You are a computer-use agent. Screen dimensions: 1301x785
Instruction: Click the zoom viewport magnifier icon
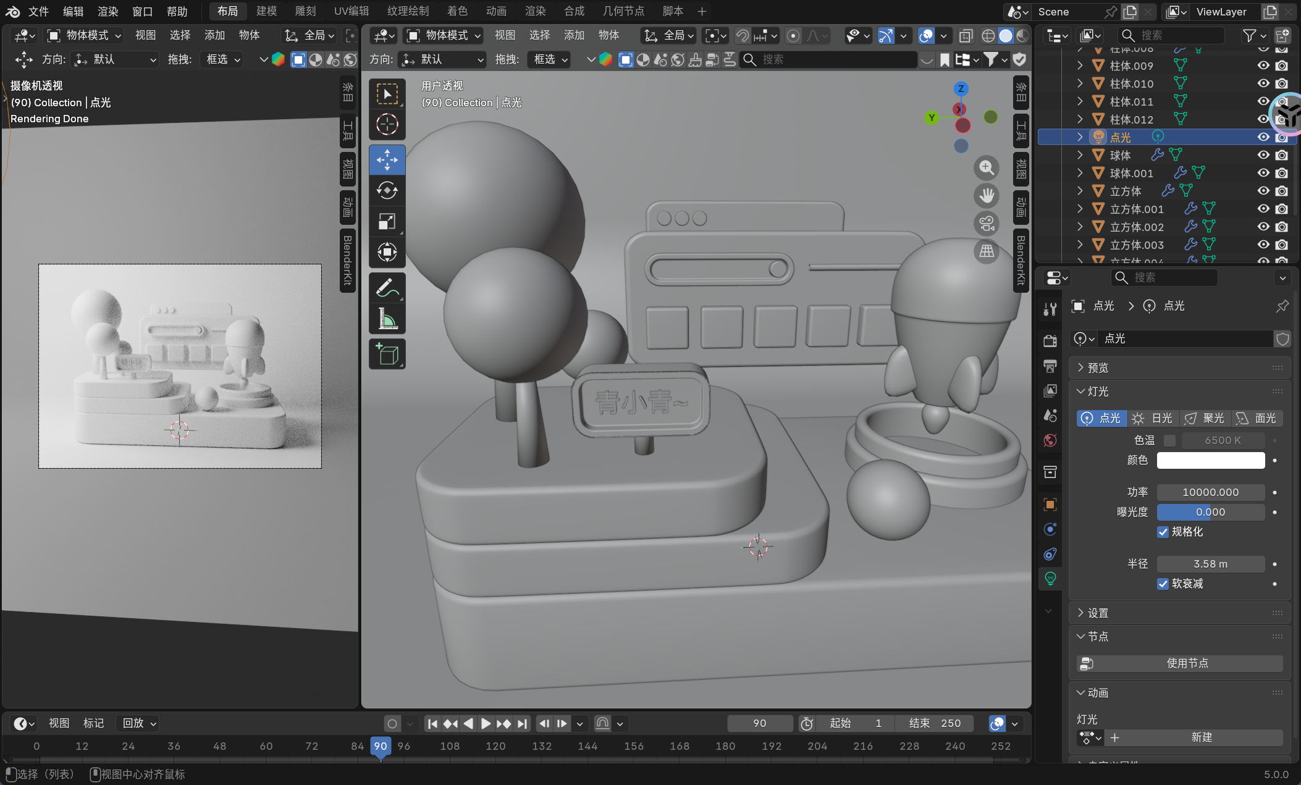(987, 168)
